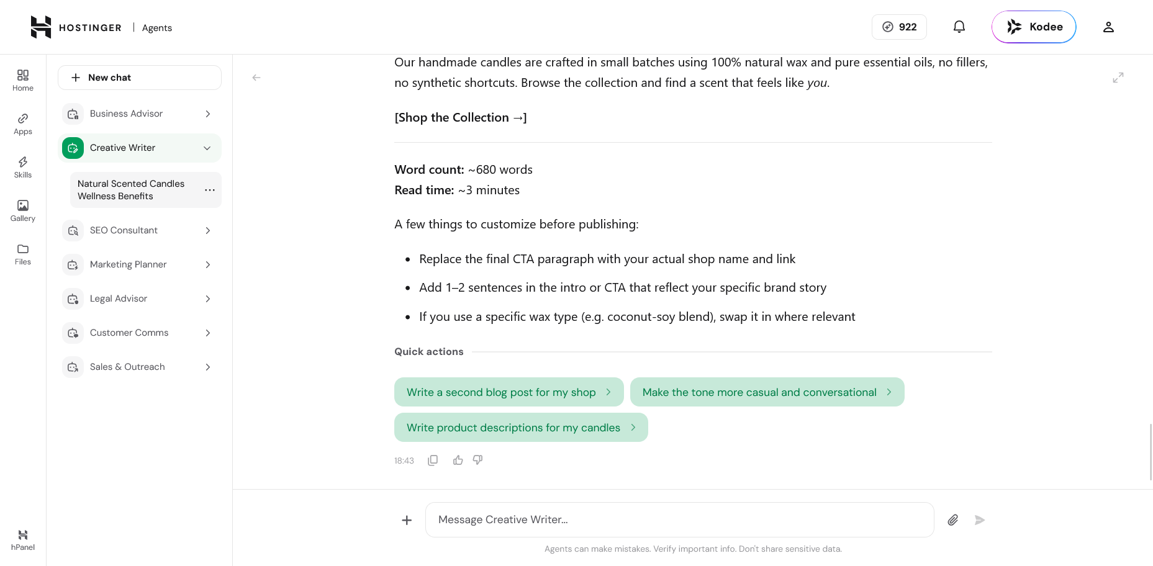Click the chat vertical scrollbar
1153x566 pixels.
(1151, 452)
